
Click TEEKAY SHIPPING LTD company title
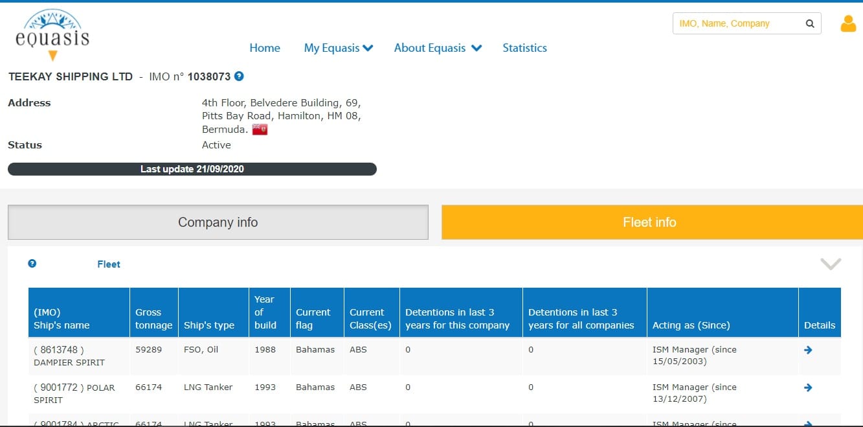pyautogui.click(x=71, y=76)
